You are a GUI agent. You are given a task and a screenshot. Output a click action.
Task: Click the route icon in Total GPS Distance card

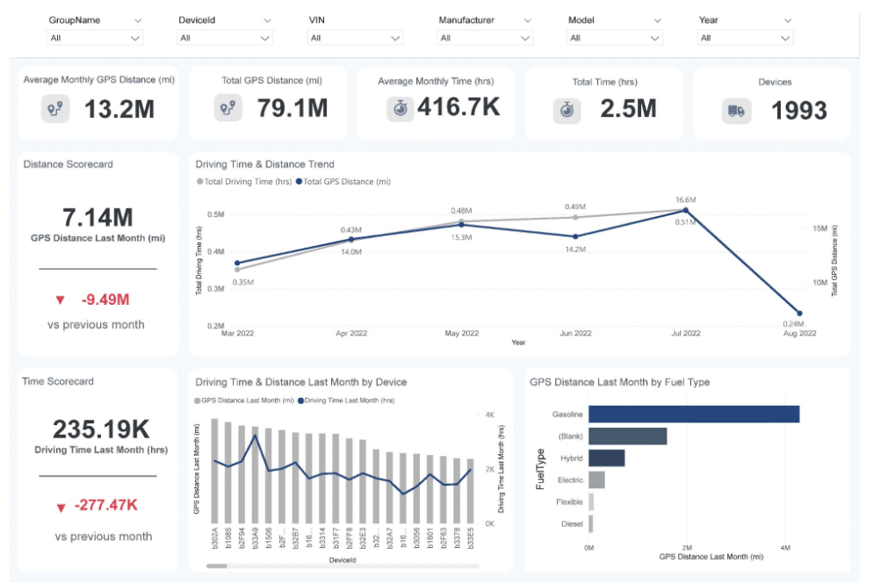228,108
